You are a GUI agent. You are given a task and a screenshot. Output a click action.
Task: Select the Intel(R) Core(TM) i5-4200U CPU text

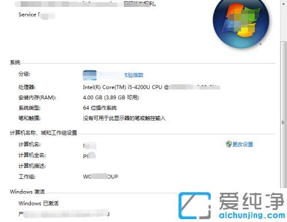point(123,87)
